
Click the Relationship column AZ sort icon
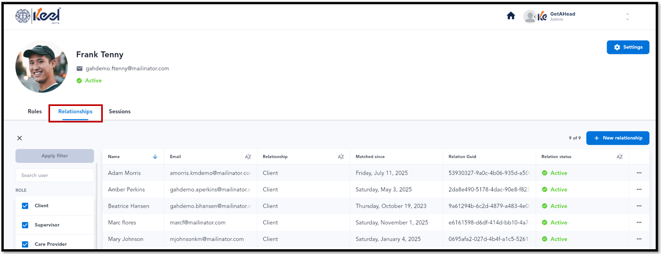[x=341, y=157]
